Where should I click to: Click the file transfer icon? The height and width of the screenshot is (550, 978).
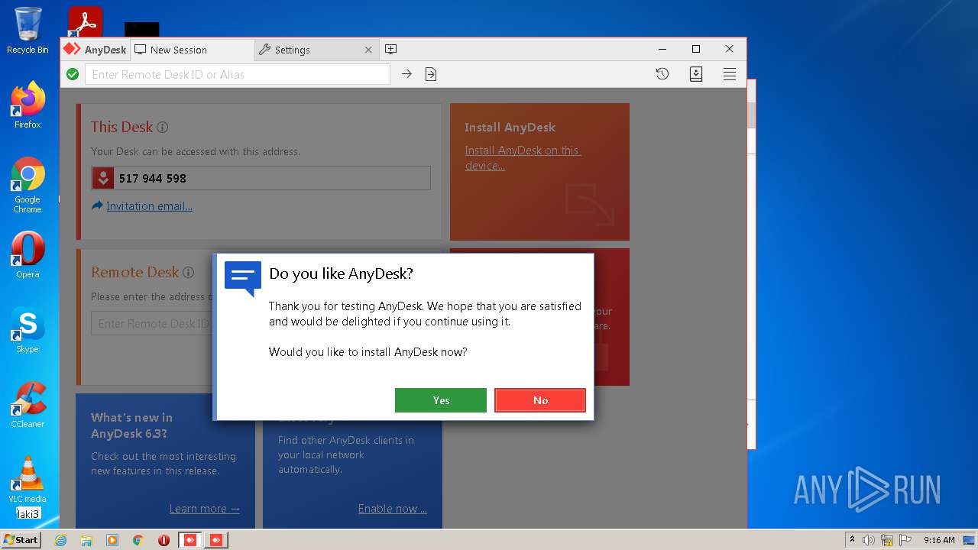tap(431, 74)
